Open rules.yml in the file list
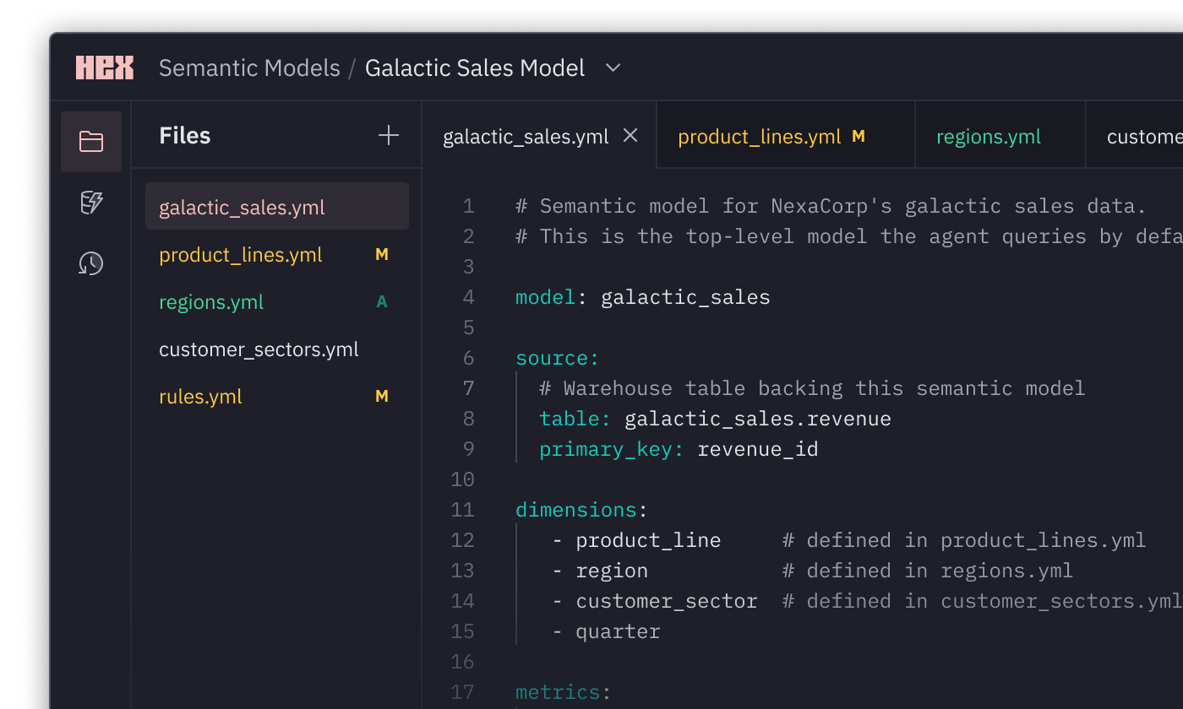Viewport: 1183px width, 709px height. click(200, 397)
